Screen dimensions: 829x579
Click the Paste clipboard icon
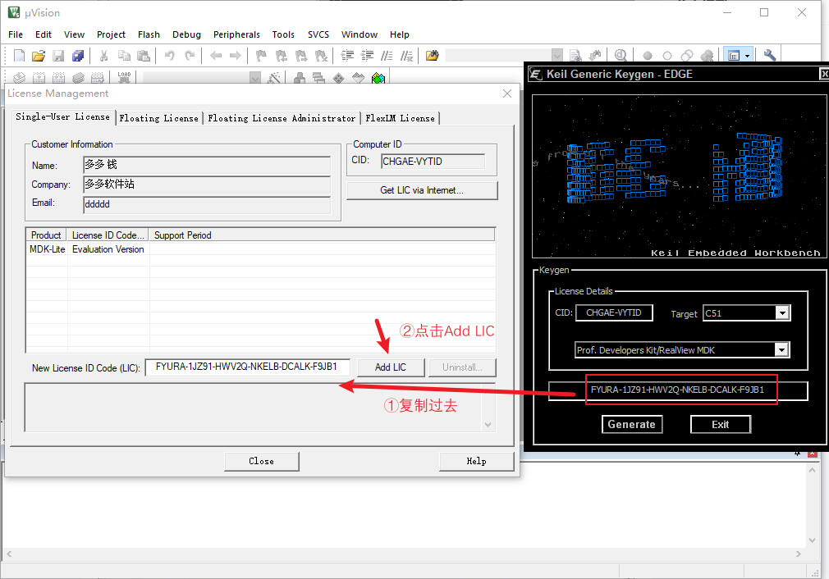click(144, 56)
